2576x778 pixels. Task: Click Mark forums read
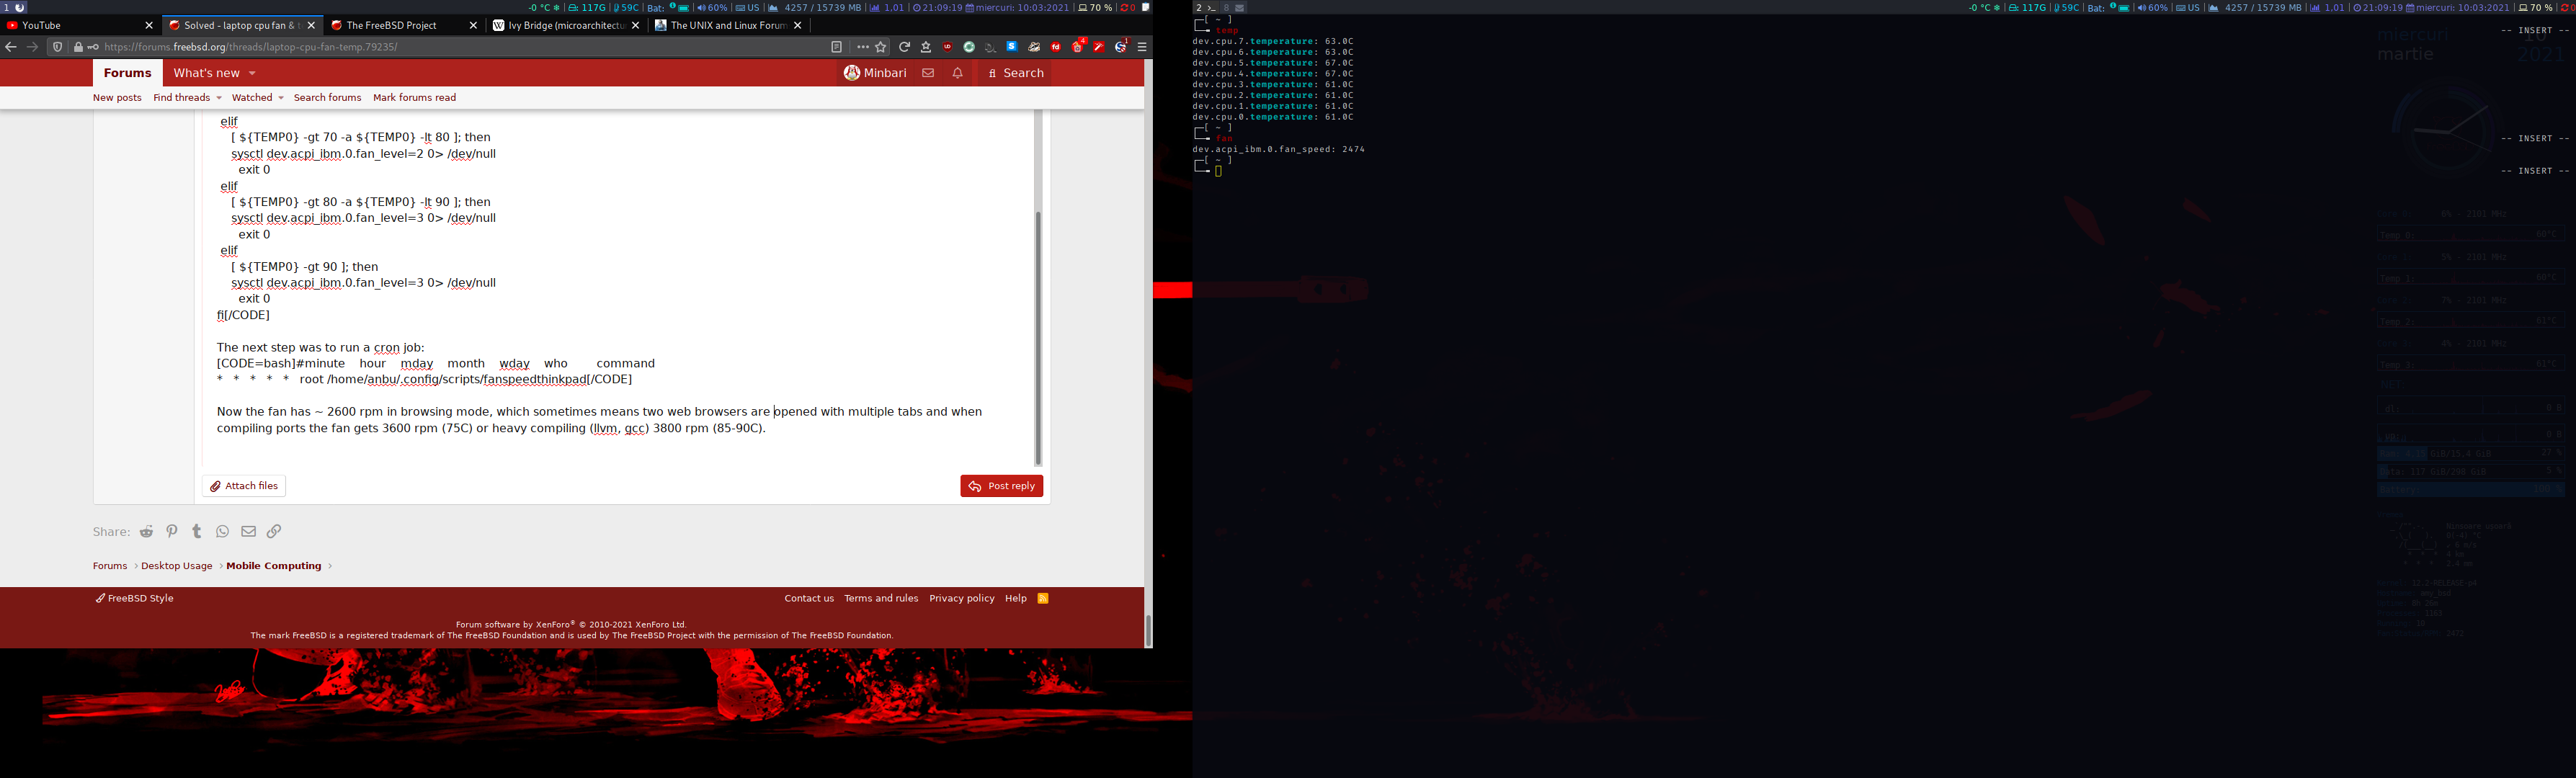click(414, 98)
